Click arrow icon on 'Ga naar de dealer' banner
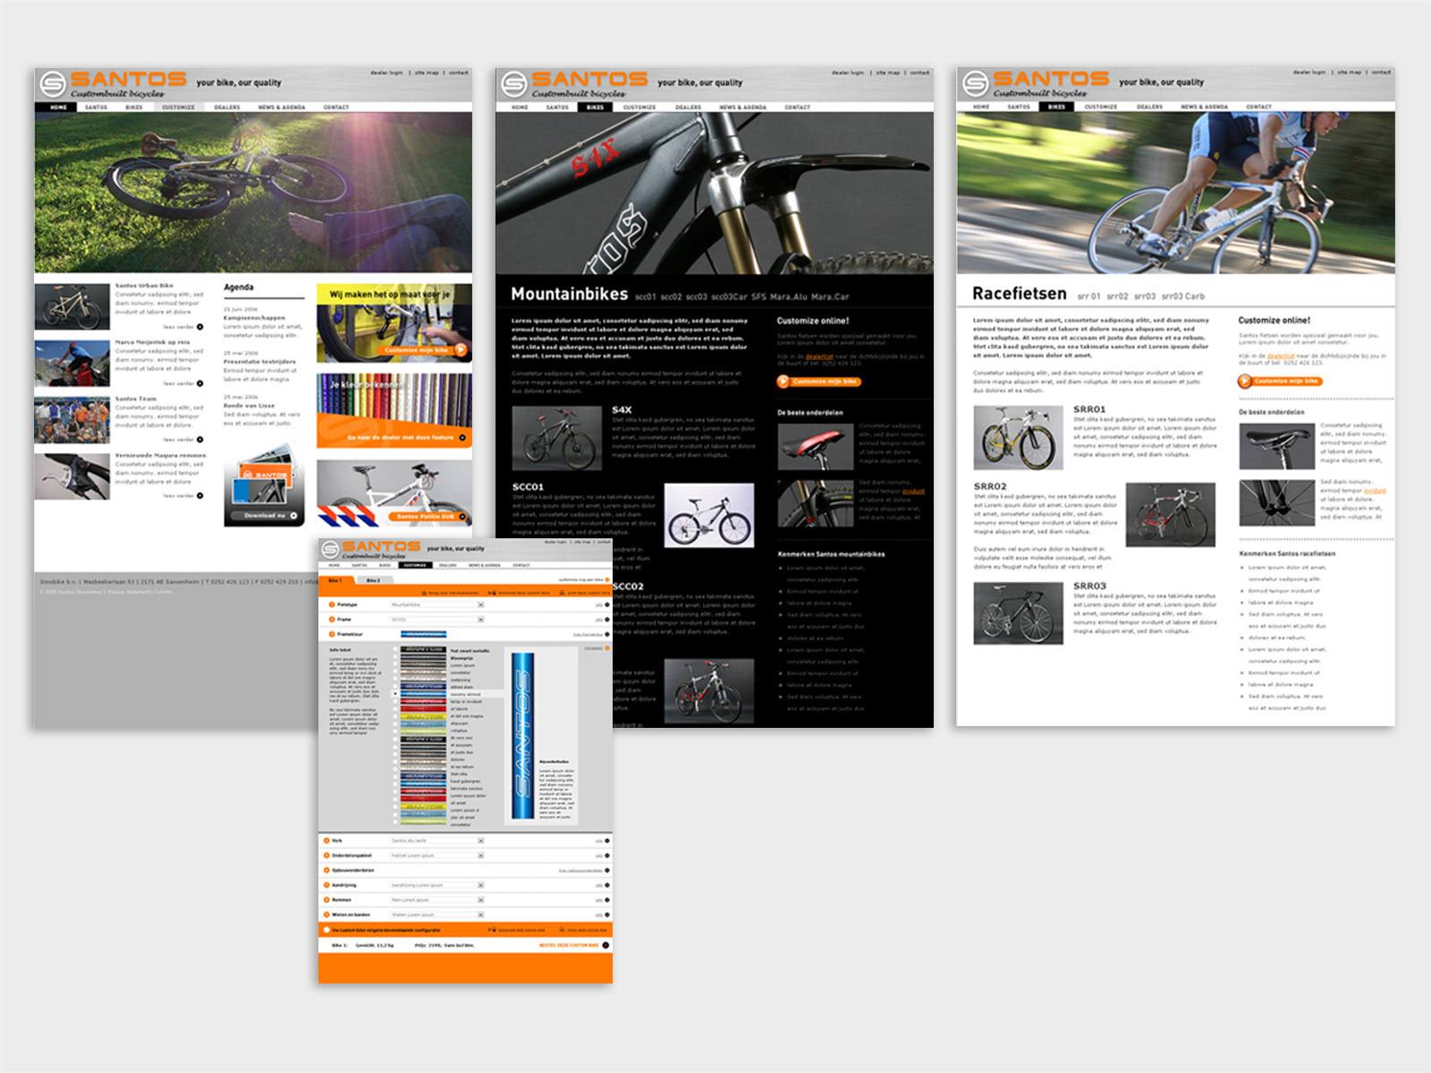The image size is (1431, 1073). click(462, 437)
